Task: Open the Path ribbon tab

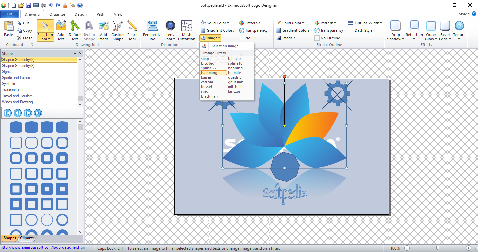Action: click(x=100, y=14)
